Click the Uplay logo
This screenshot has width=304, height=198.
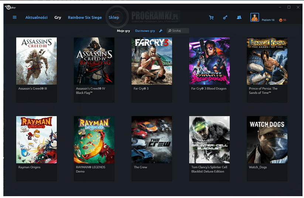coord(10,7)
